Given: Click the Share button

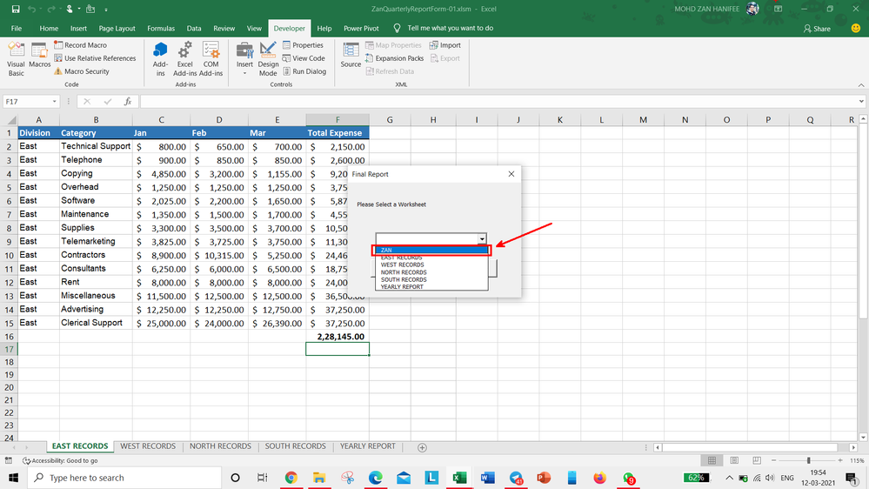Looking at the screenshot, I should click(x=817, y=29).
